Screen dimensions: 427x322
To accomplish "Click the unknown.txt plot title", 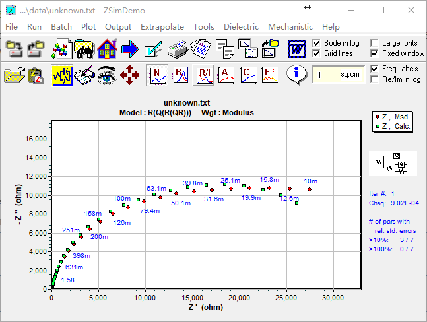I will tap(187, 103).
